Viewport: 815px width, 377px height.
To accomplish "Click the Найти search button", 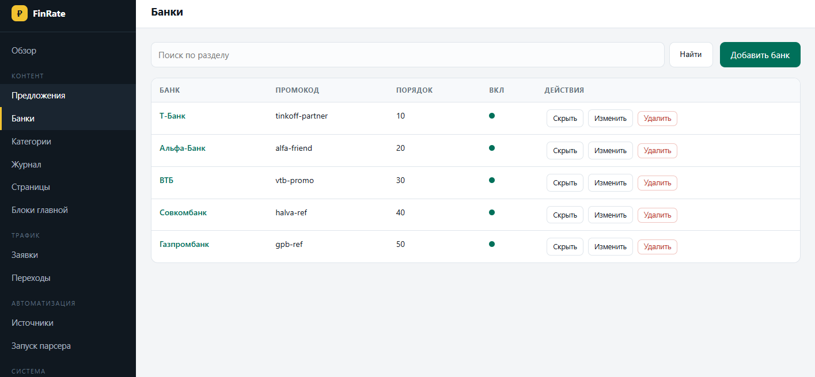I will [x=691, y=55].
